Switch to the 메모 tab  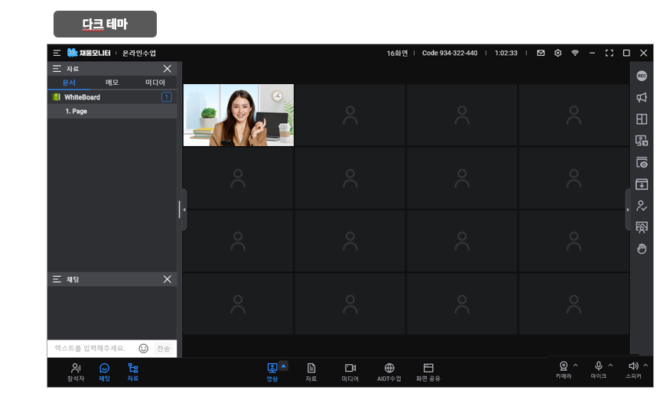coord(112,82)
